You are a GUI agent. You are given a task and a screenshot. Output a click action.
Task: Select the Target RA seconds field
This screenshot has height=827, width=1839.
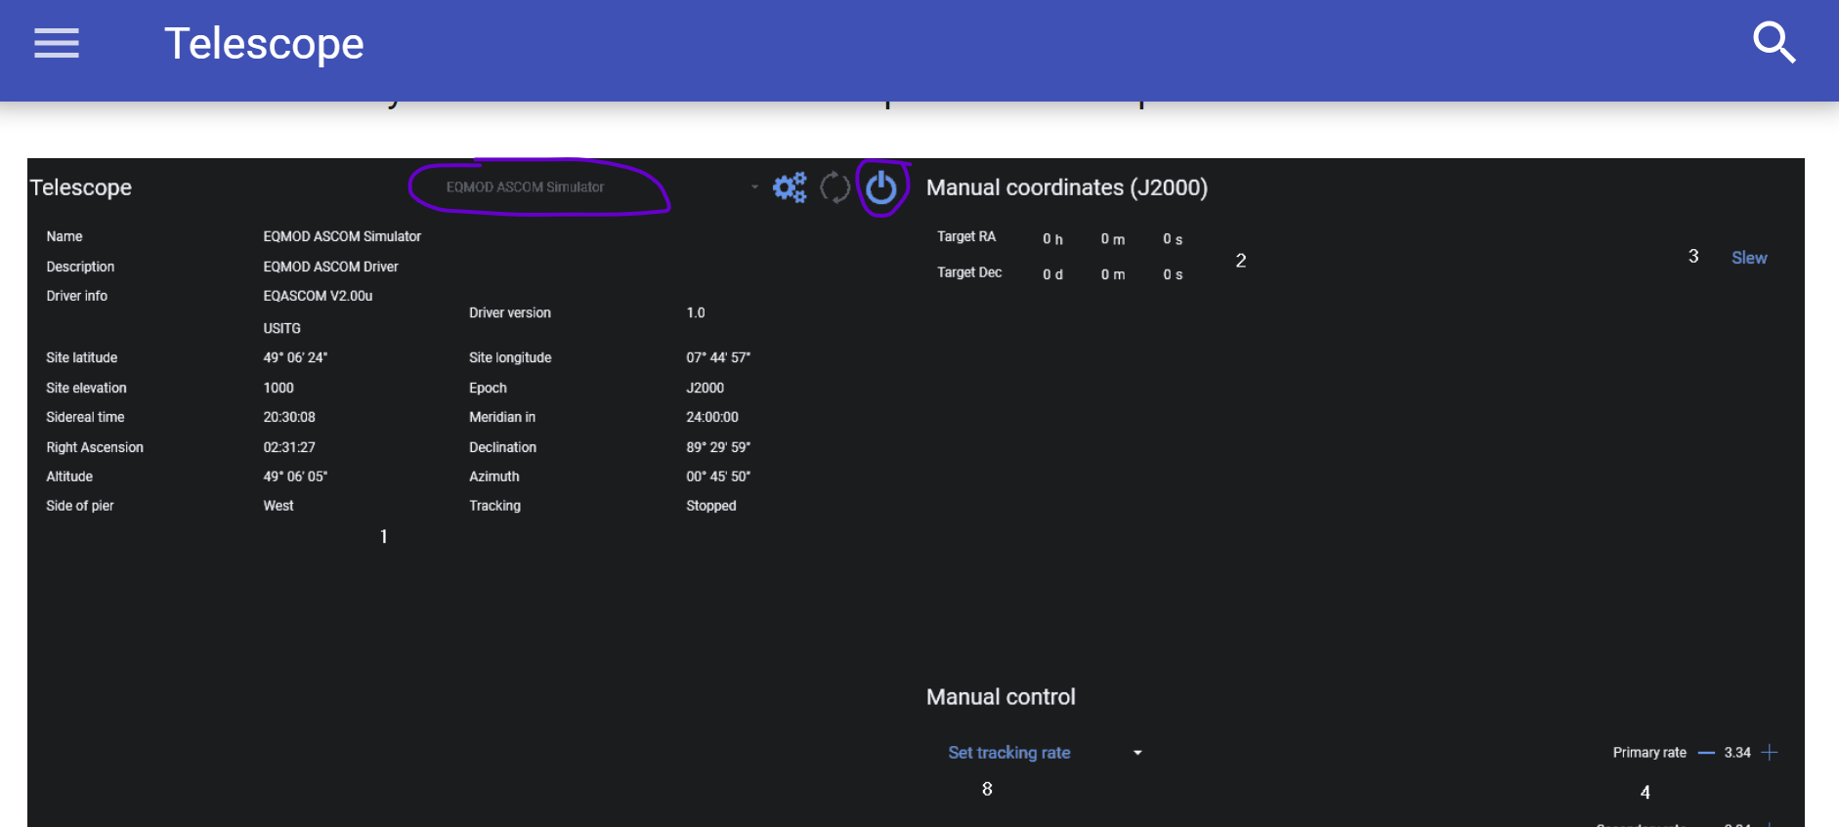coord(1173,239)
